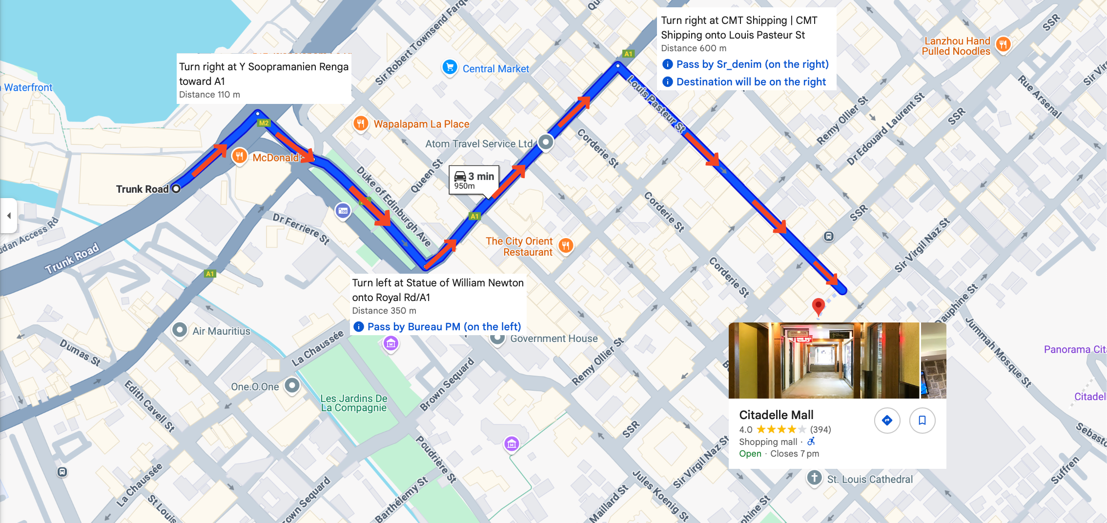Image resolution: width=1107 pixels, height=523 pixels.
Task: Open Lanzhou Hand Pulled Noodles marker
Action: [x=1003, y=45]
